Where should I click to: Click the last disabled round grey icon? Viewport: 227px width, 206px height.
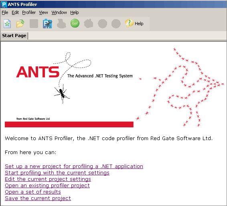(x=116, y=24)
